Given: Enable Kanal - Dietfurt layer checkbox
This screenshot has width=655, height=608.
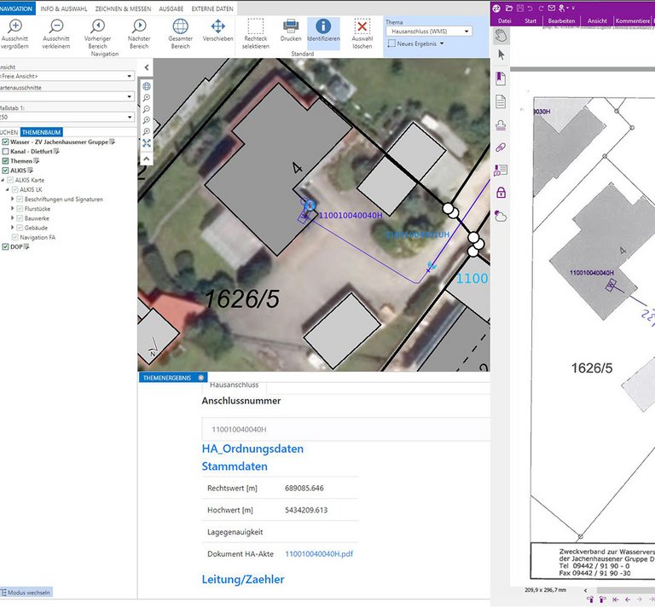Looking at the screenshot, I should point(5,152).
